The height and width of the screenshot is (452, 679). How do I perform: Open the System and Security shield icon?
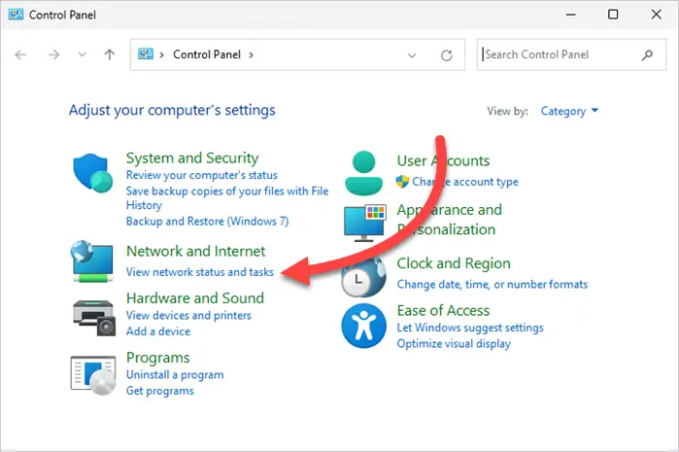pos(92,173)
